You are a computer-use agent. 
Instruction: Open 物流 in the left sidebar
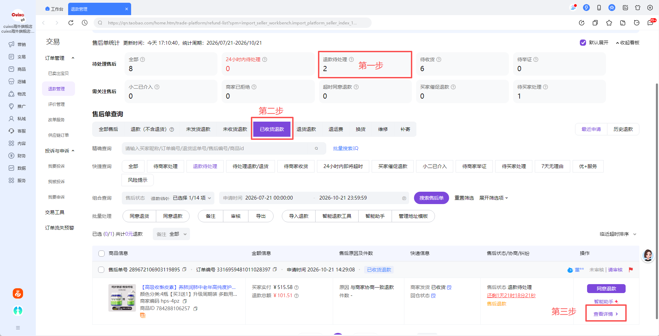[x=18, y=94]
